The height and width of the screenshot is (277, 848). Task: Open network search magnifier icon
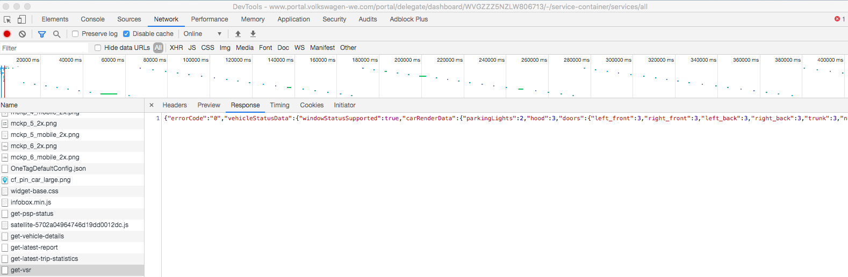56,34
